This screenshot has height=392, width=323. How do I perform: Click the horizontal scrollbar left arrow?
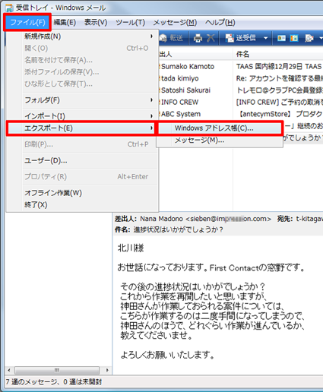9,370
